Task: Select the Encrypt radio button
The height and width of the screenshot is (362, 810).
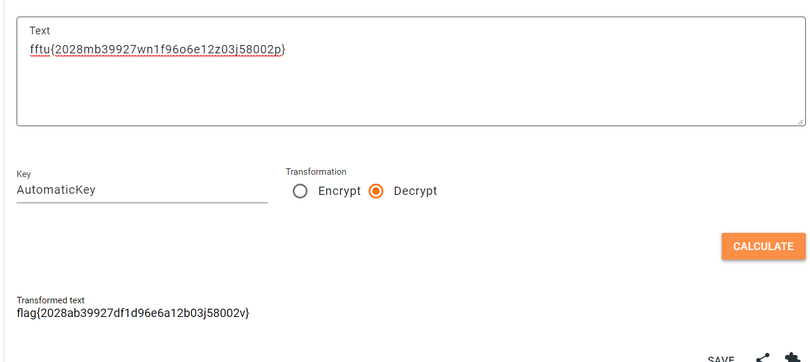Action: coord(300,191)
